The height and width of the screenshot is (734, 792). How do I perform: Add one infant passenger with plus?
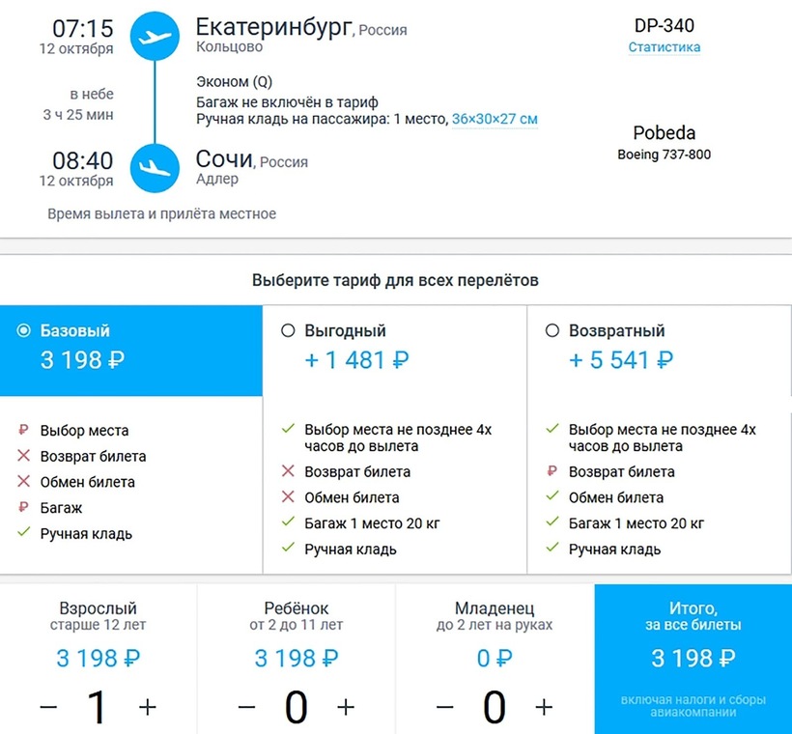pyautogui.click(x=544, y=707)
